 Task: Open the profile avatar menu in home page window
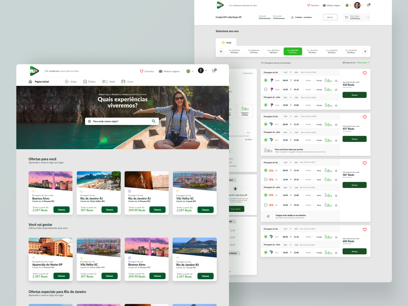pos(202,71)
